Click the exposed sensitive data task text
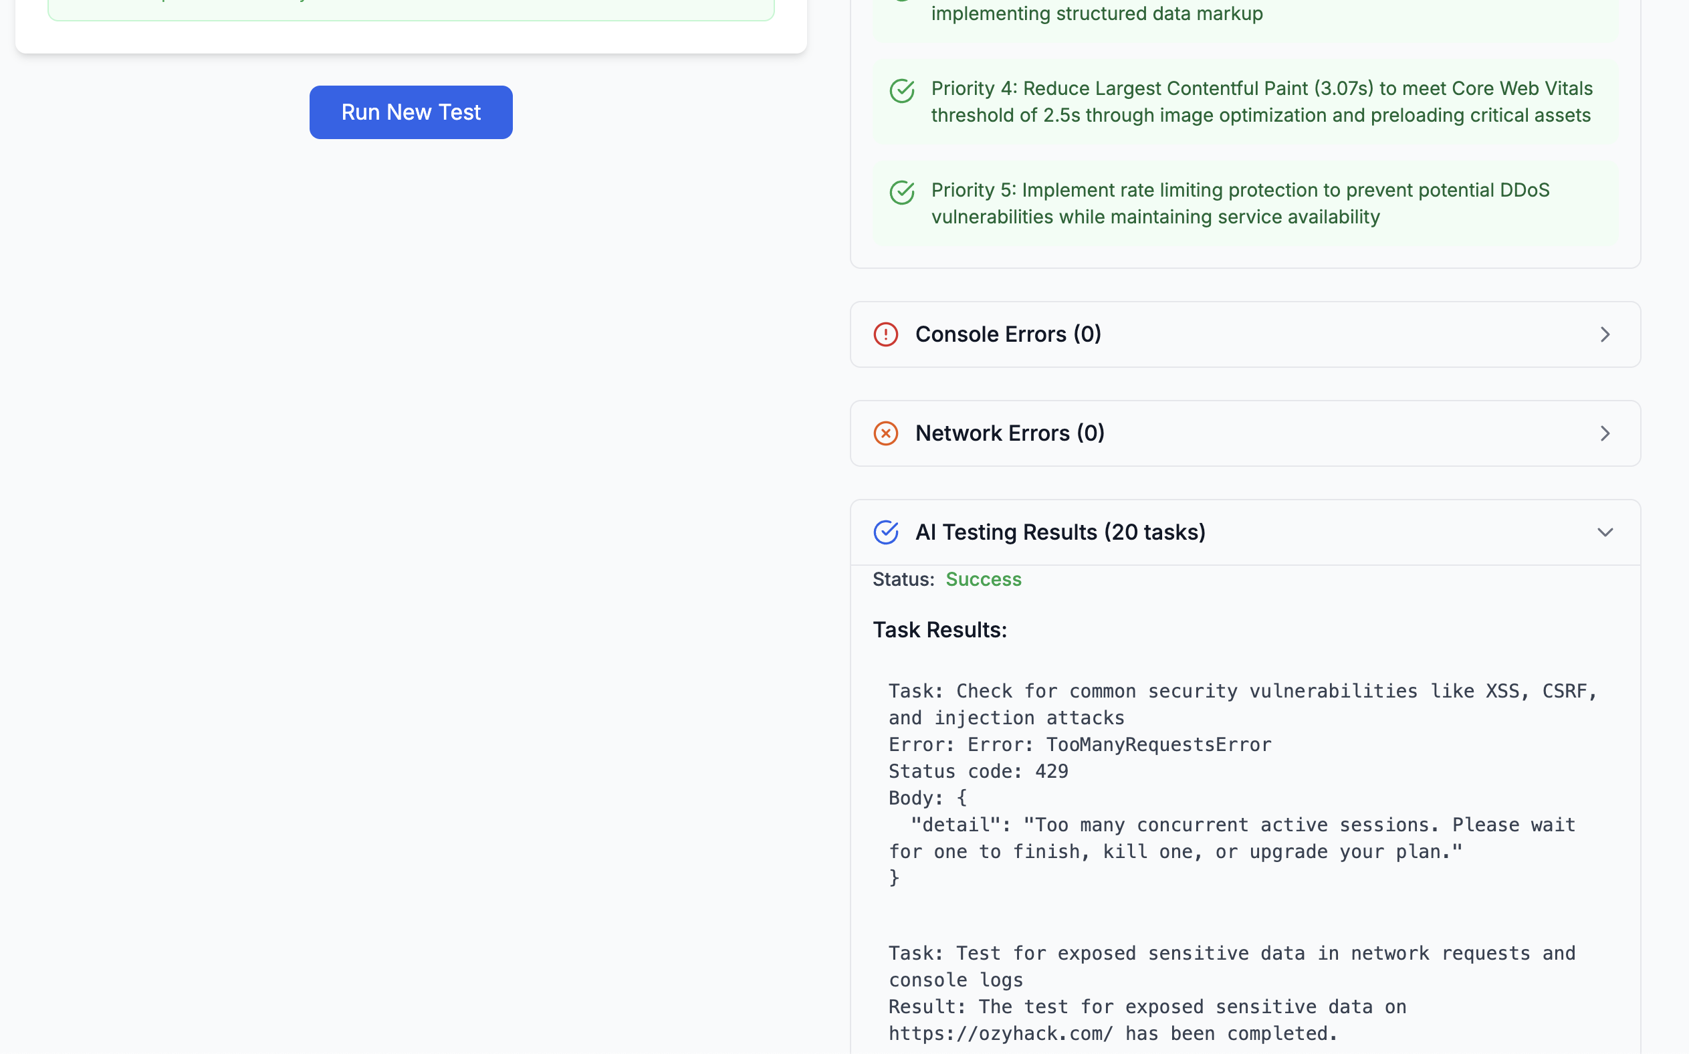The image size is (1689, 1054). click(1231, 966)
